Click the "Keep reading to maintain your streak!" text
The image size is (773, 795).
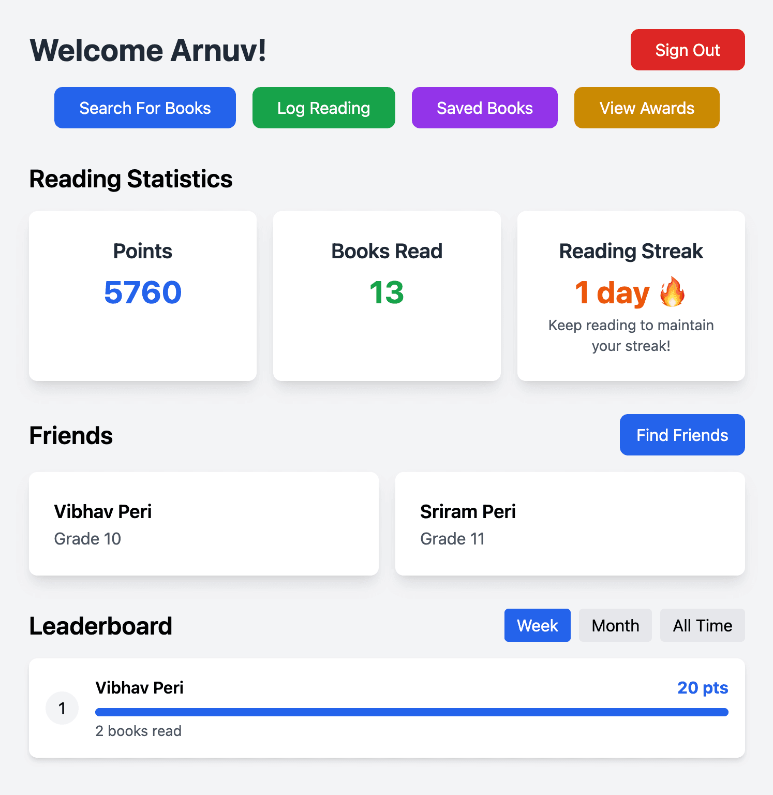[x=631, y=335]
